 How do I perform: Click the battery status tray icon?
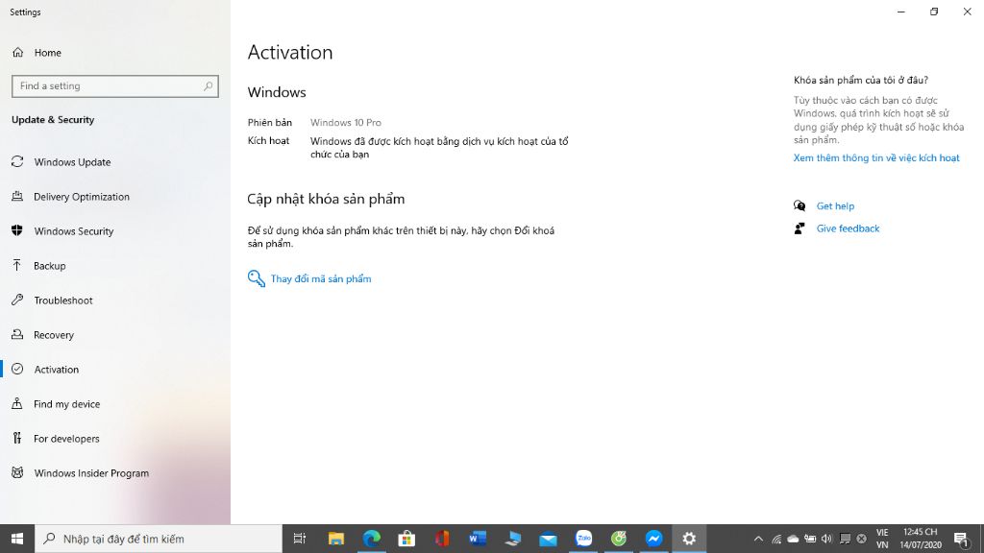[810, 539]
